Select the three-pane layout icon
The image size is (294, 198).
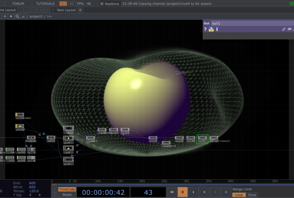[40, 10]
